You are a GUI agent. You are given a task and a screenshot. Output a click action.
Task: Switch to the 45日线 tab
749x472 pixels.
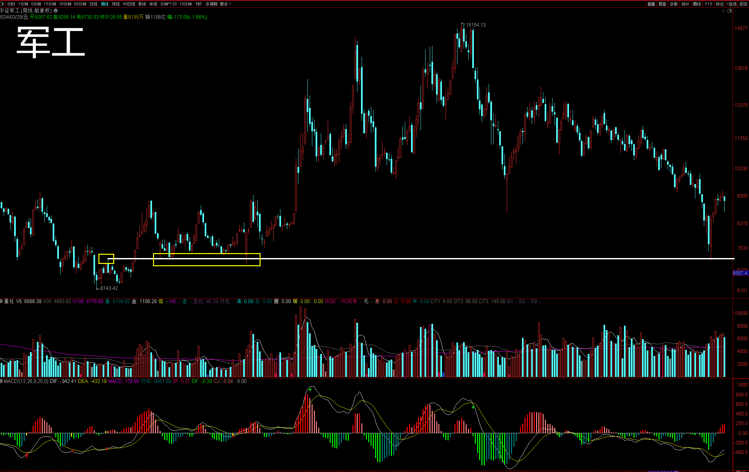[x=129, y=4]
